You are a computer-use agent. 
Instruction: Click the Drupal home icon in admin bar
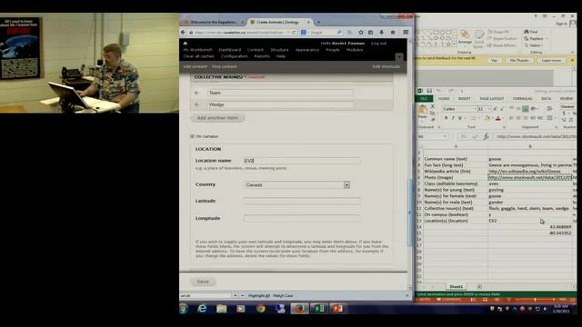click(x=186, y=44)
